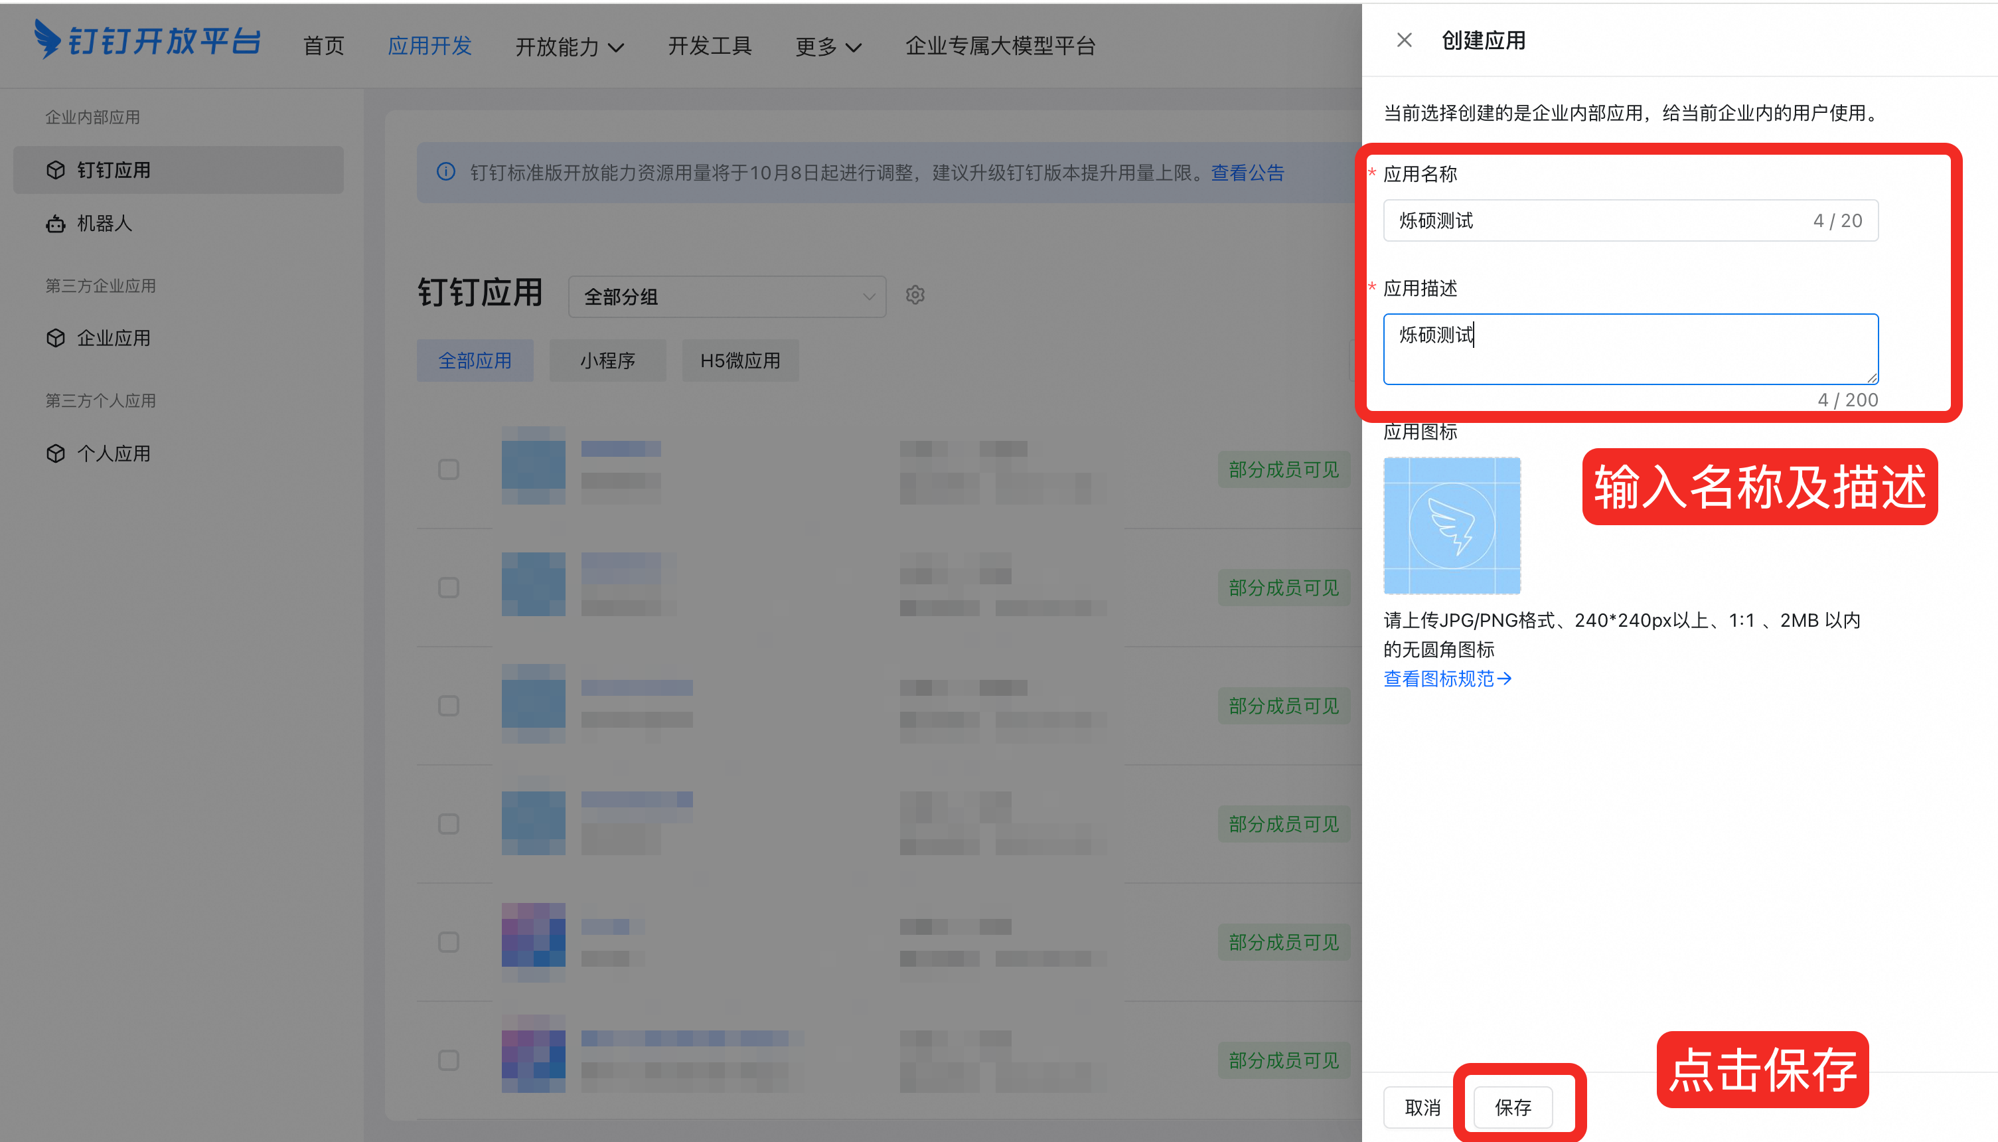Viewport: 1998px width, 1142px height.
Task: Click the first row's 部分成员可见 tag
Action: coord(1284,470)
